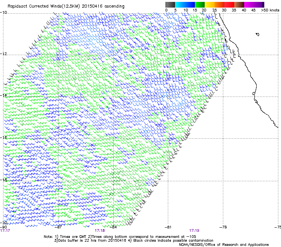
Task: Click the chart title 'Rapidscat Corrected Winds(12.5KM) 20150416 ascending'
Action: [x=66, y=6]
